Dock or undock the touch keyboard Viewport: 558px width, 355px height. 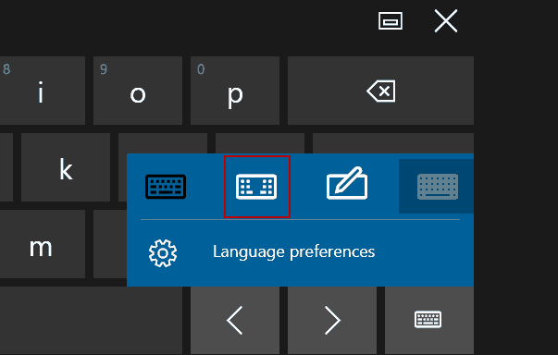coord(391,21)
